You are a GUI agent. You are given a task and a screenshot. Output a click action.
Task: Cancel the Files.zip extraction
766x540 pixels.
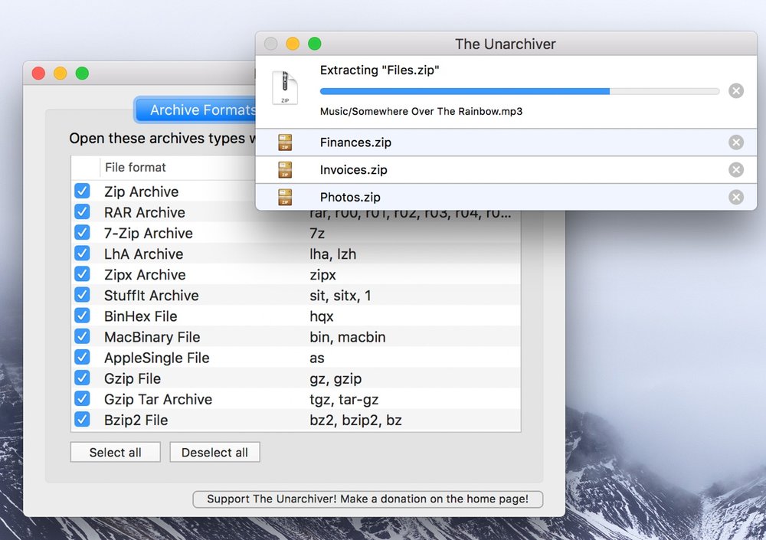735,91
